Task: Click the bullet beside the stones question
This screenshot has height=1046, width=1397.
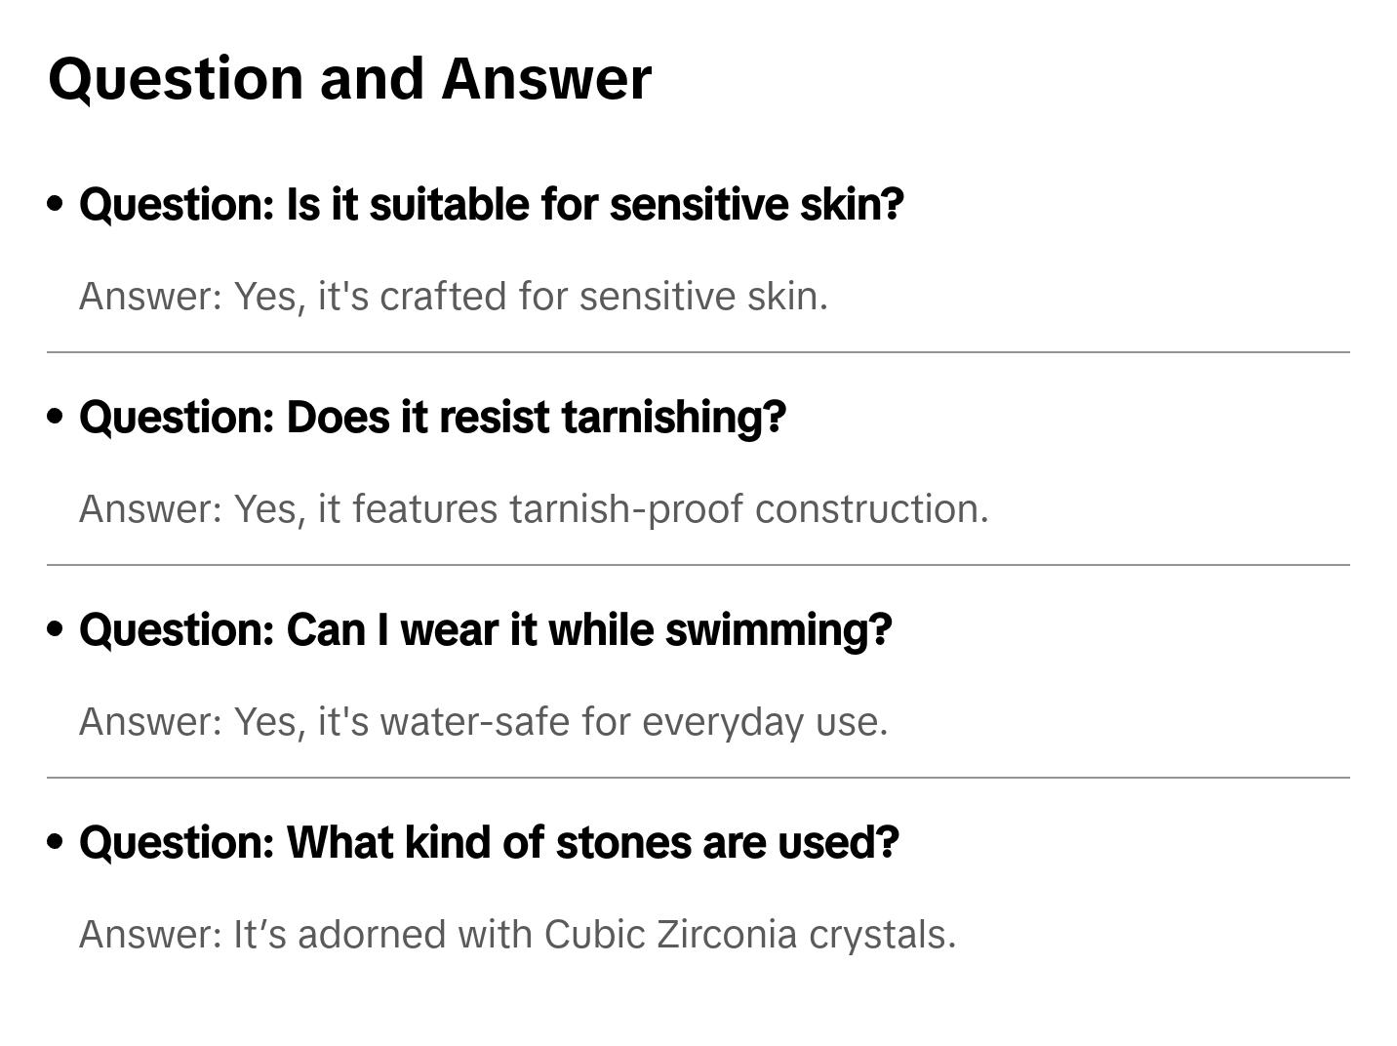Action: 56,843
